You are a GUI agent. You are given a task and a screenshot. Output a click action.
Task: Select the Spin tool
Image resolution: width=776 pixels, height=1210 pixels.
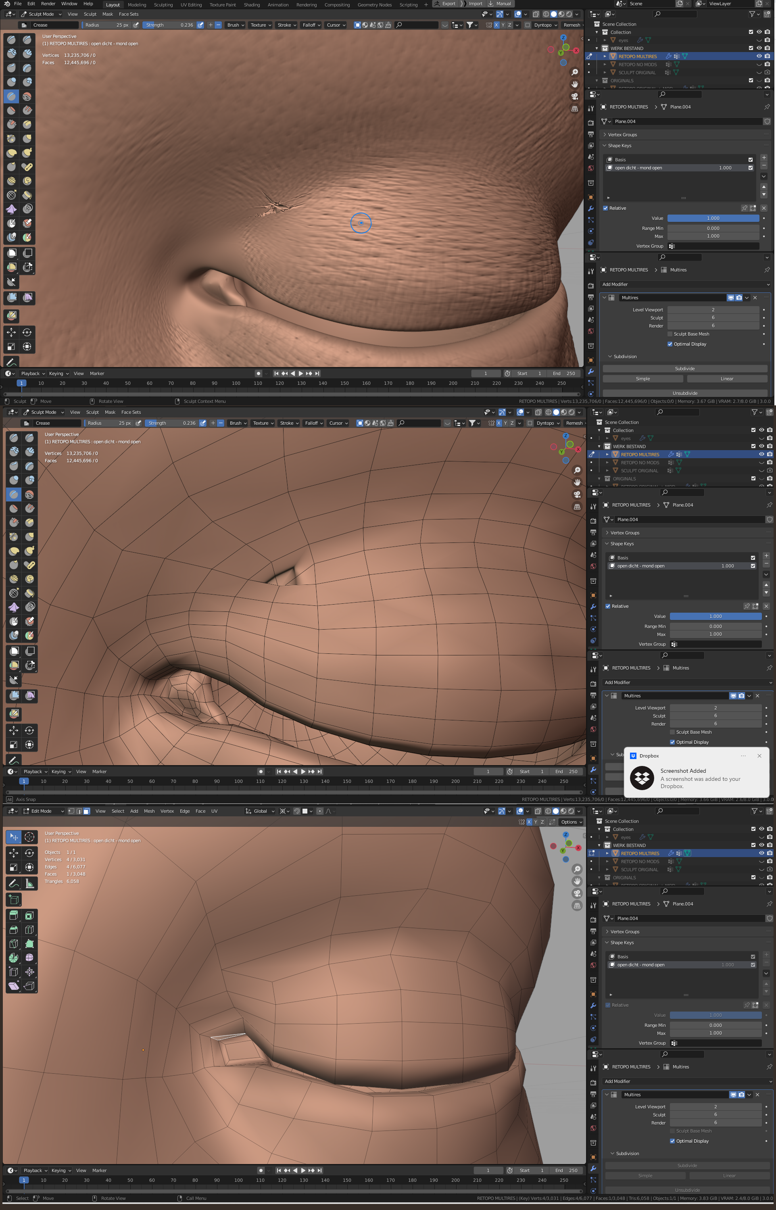point(14,958)
